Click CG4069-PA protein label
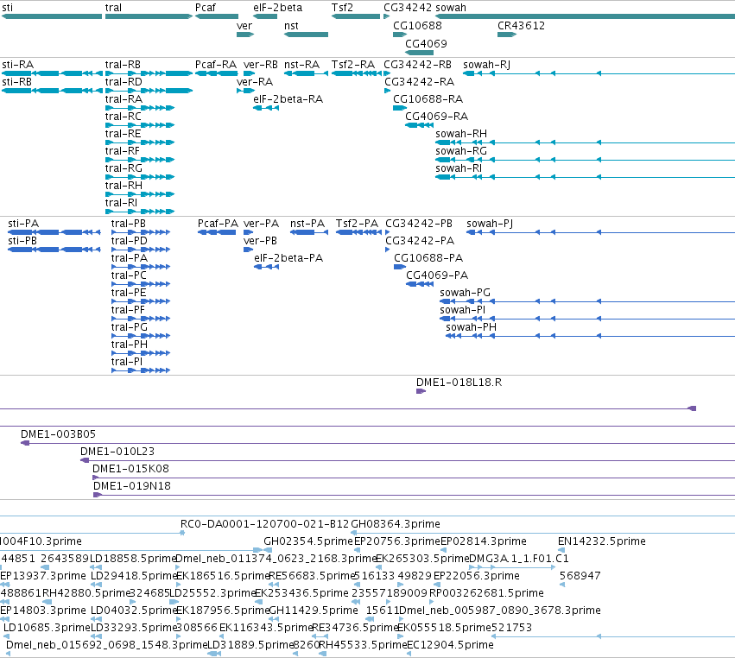Screen dimensions: 735x658 click(437, 275)
